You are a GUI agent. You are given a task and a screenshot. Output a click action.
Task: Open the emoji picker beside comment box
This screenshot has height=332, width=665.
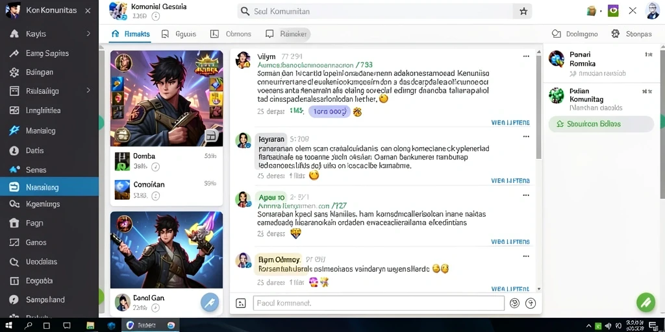[514, 303]
